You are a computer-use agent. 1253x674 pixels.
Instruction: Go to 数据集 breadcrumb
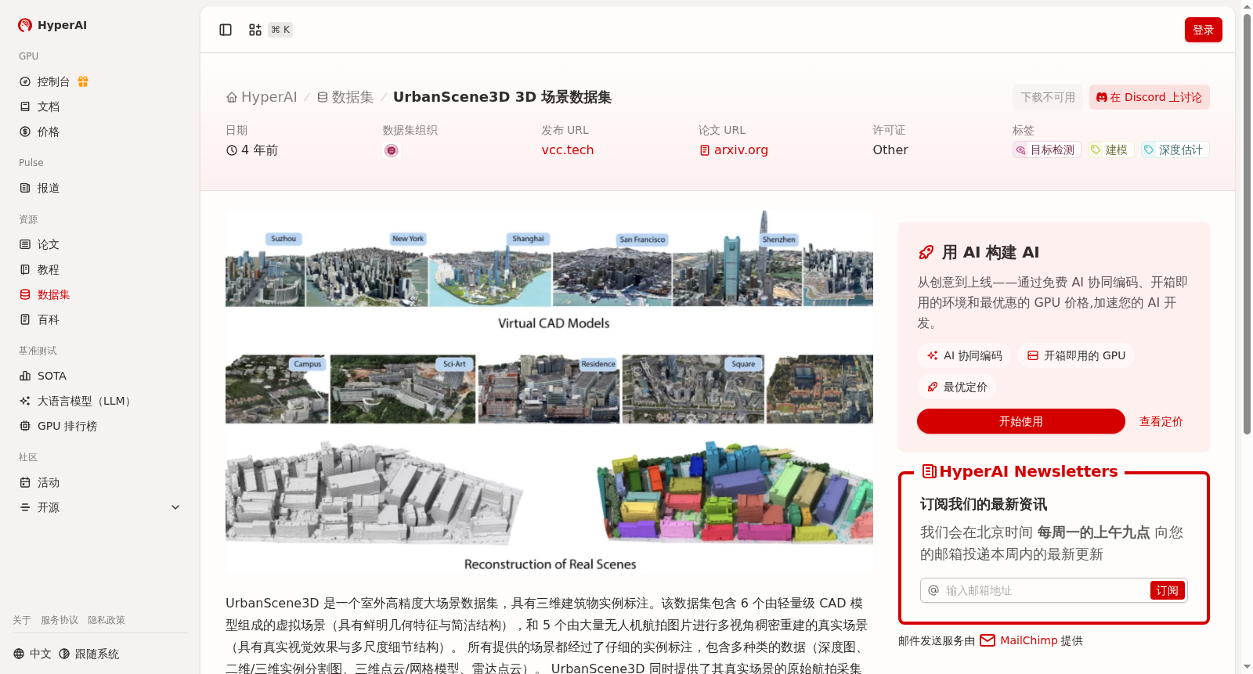click(345, 97)
